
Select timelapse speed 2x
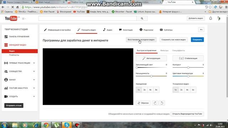coord(181,90)
